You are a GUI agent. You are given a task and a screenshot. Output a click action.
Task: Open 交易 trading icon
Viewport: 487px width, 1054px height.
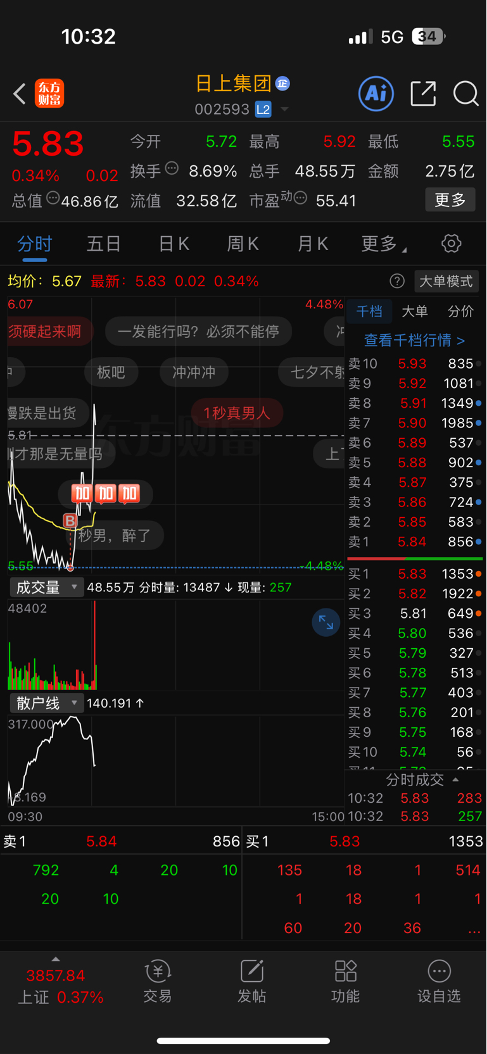(x=158, y=982)
